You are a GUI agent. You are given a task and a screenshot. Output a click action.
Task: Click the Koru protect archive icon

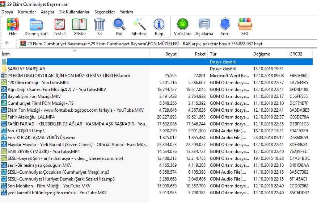click(x=225, y=26)
